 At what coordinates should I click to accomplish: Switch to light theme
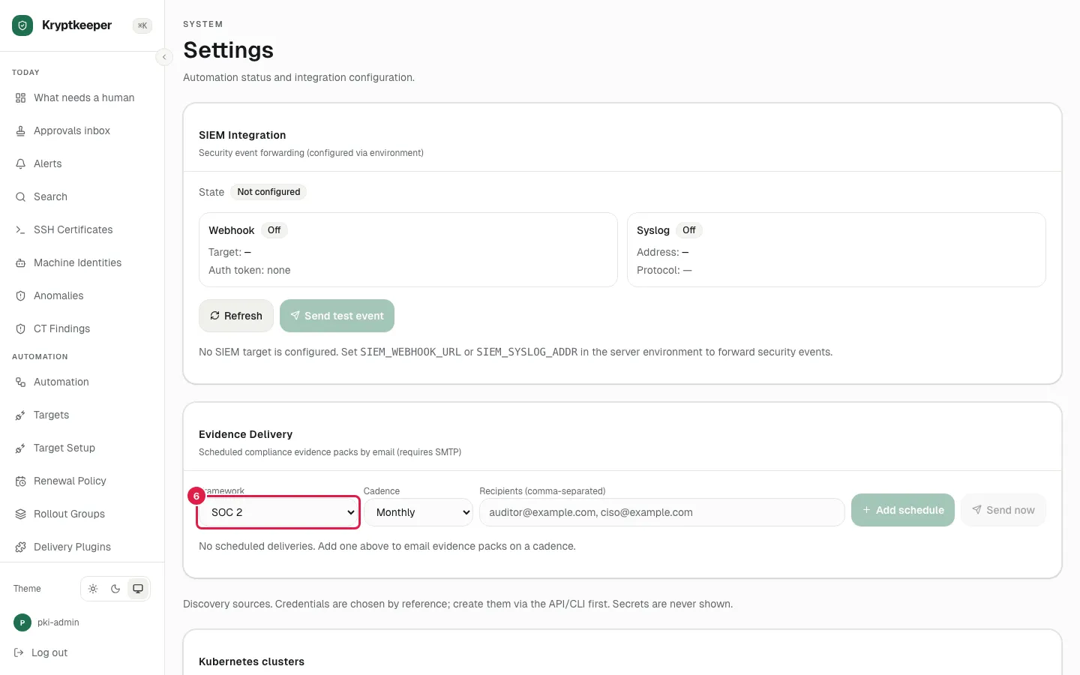[x=93, y=589]
